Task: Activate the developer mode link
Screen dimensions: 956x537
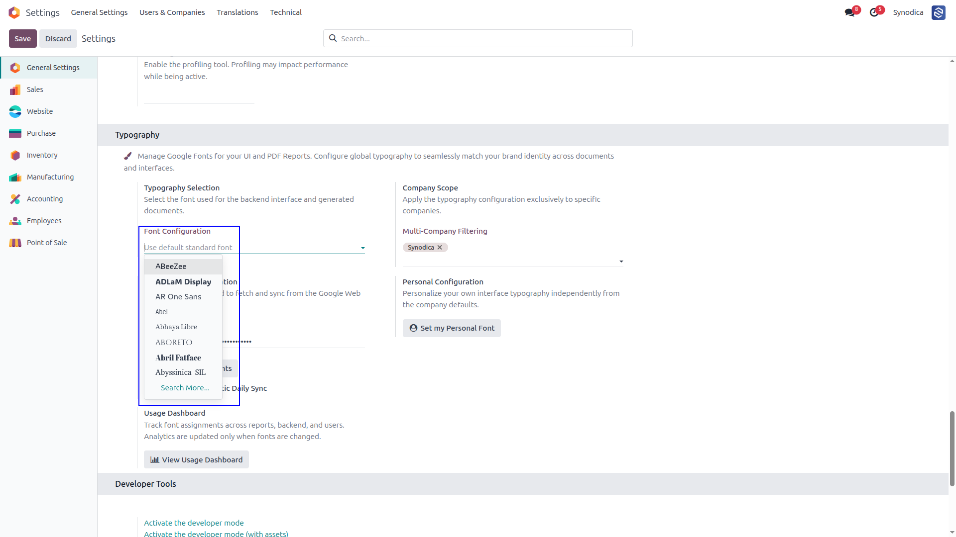Action: tap(194, 523)
